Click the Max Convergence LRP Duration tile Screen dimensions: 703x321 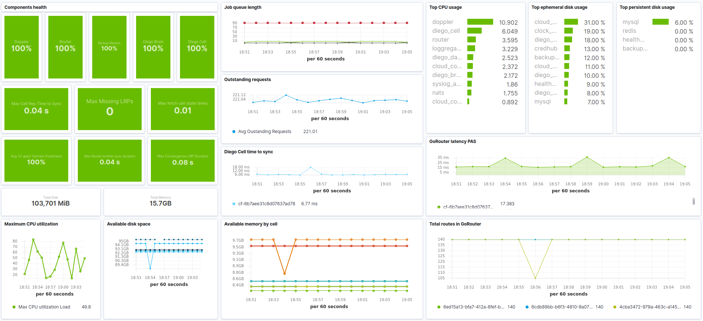[x=183, y=160]
